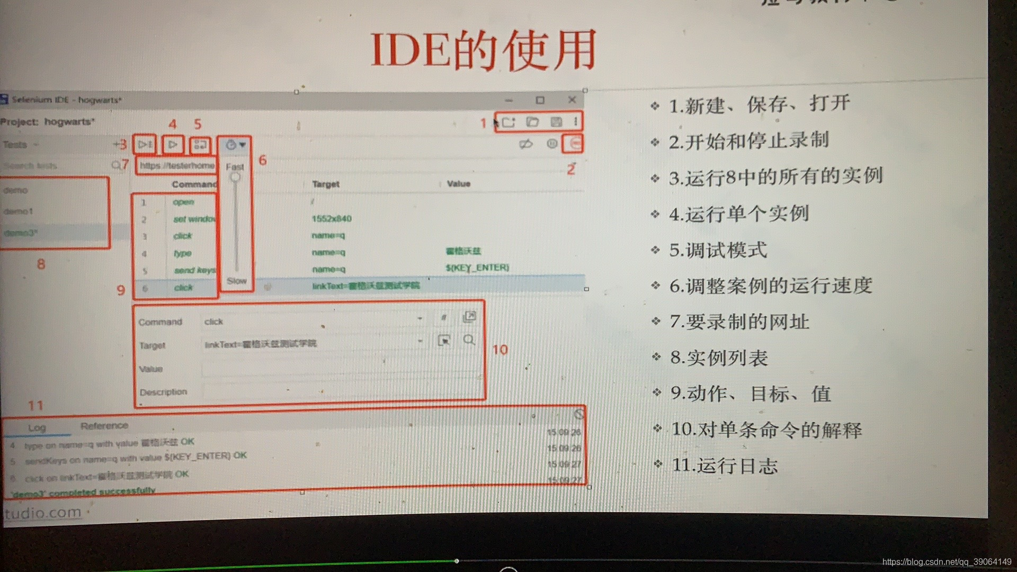Screen dimensions: 1017x572
Task: Click the base URL input field
Action: (x=177, y=166)
